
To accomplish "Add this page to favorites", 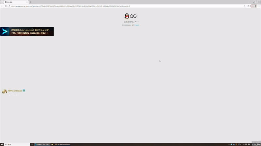I will 244,6.
